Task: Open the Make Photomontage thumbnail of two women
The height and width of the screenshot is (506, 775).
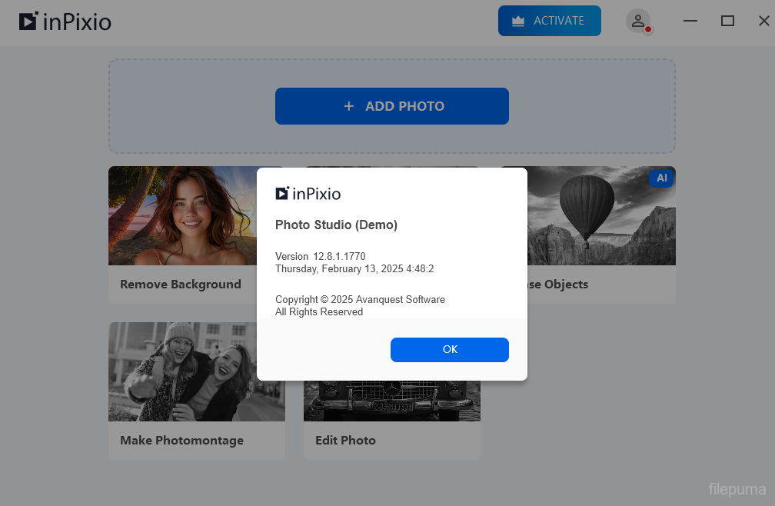Action: click(196, 371)
